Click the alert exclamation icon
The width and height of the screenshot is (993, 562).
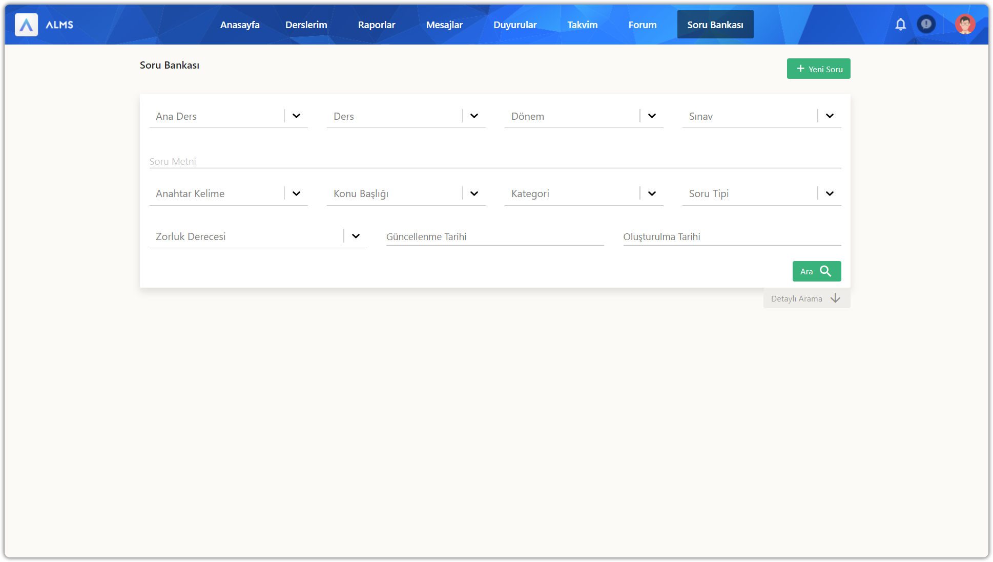[926, 24]
